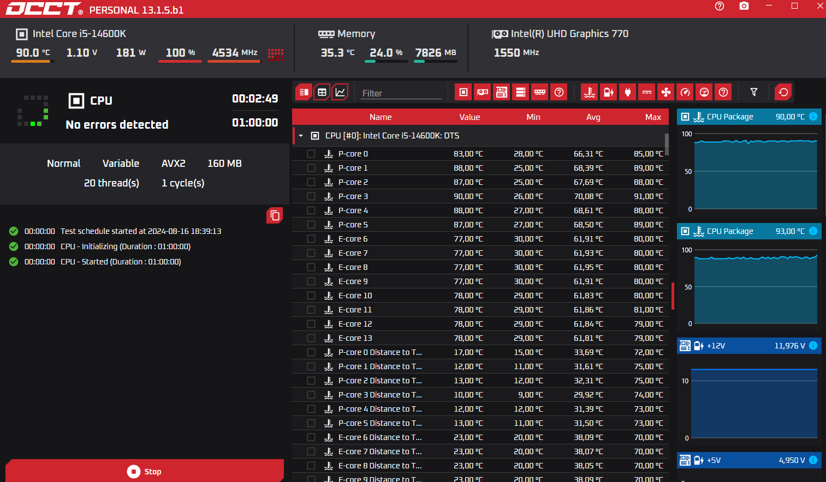The width and height of the screenshot is (826, 482).
Task: Sort by the Name column header
Action: coord(381,117)
